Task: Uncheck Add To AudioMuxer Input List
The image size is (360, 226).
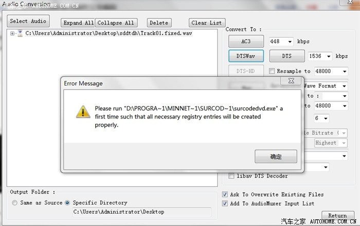Action: coord(225,203)
